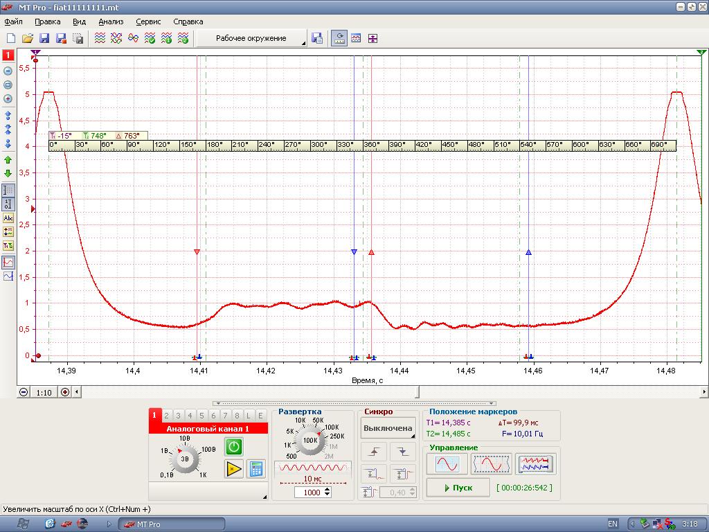Screen dimensions: 709x532
Task: Open the Рабочее окружение dropdown
Action: pyautogui.click(x=251, y=39)
